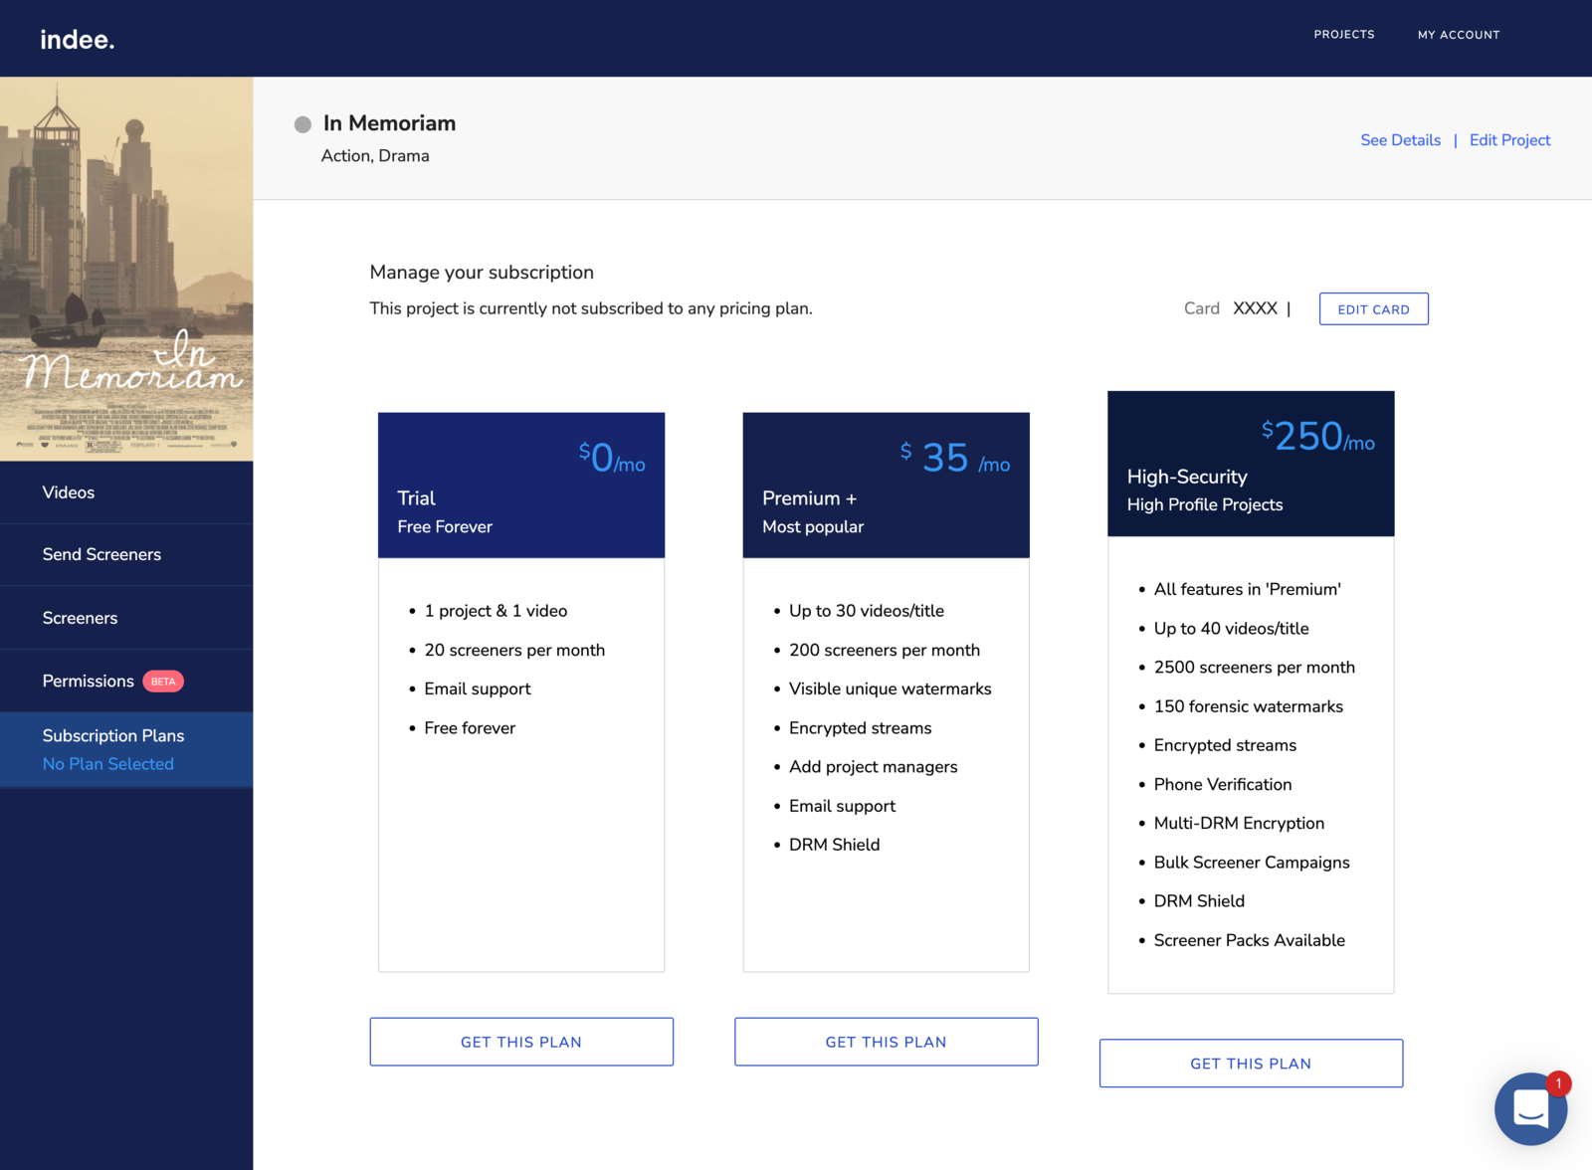Click the In Memoriam poster thumbnail
Viewport: 1592px width, 1170px height.
coord(126,269)
